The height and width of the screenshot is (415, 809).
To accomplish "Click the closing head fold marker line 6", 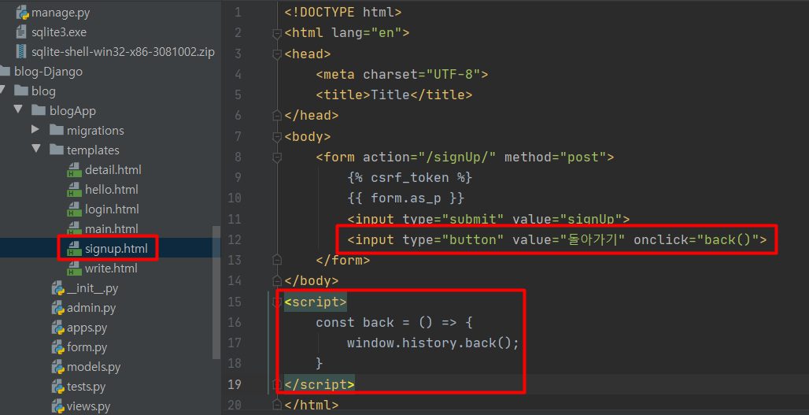I will (277, 116).
